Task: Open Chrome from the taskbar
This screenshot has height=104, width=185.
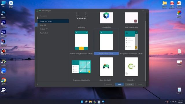Action: click(x=95, y=102)
